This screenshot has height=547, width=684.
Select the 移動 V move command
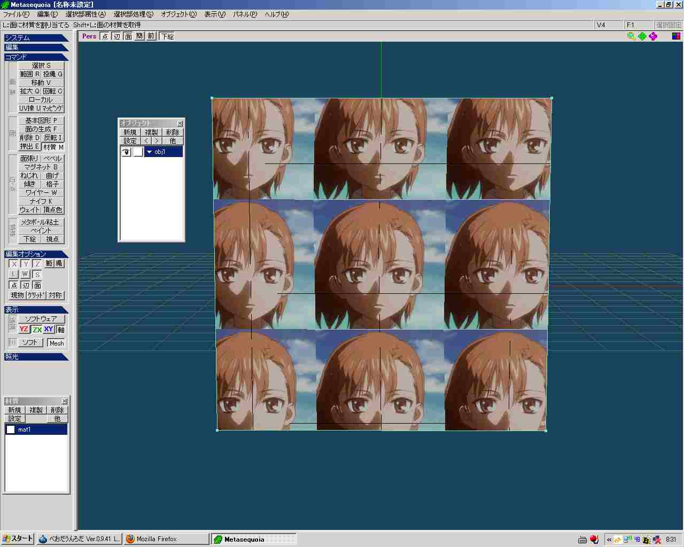point(41,83)
